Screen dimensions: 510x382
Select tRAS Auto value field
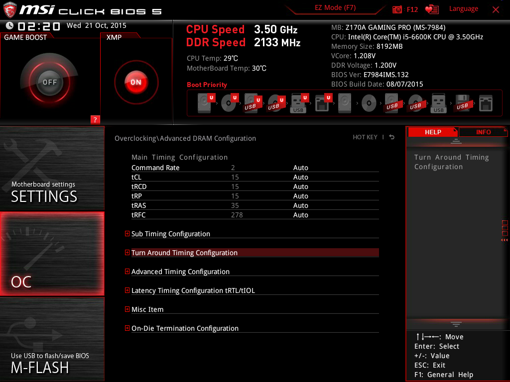pyautogui.click(x=300, y=205)
